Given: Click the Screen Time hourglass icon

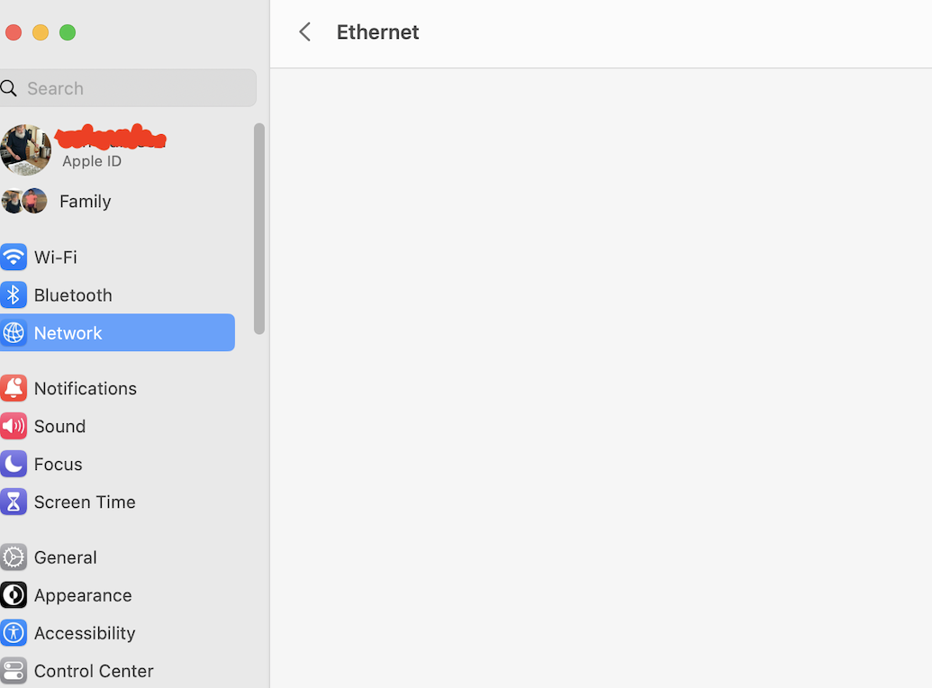Looking at the screenshot, I should (x=14, y=502).
